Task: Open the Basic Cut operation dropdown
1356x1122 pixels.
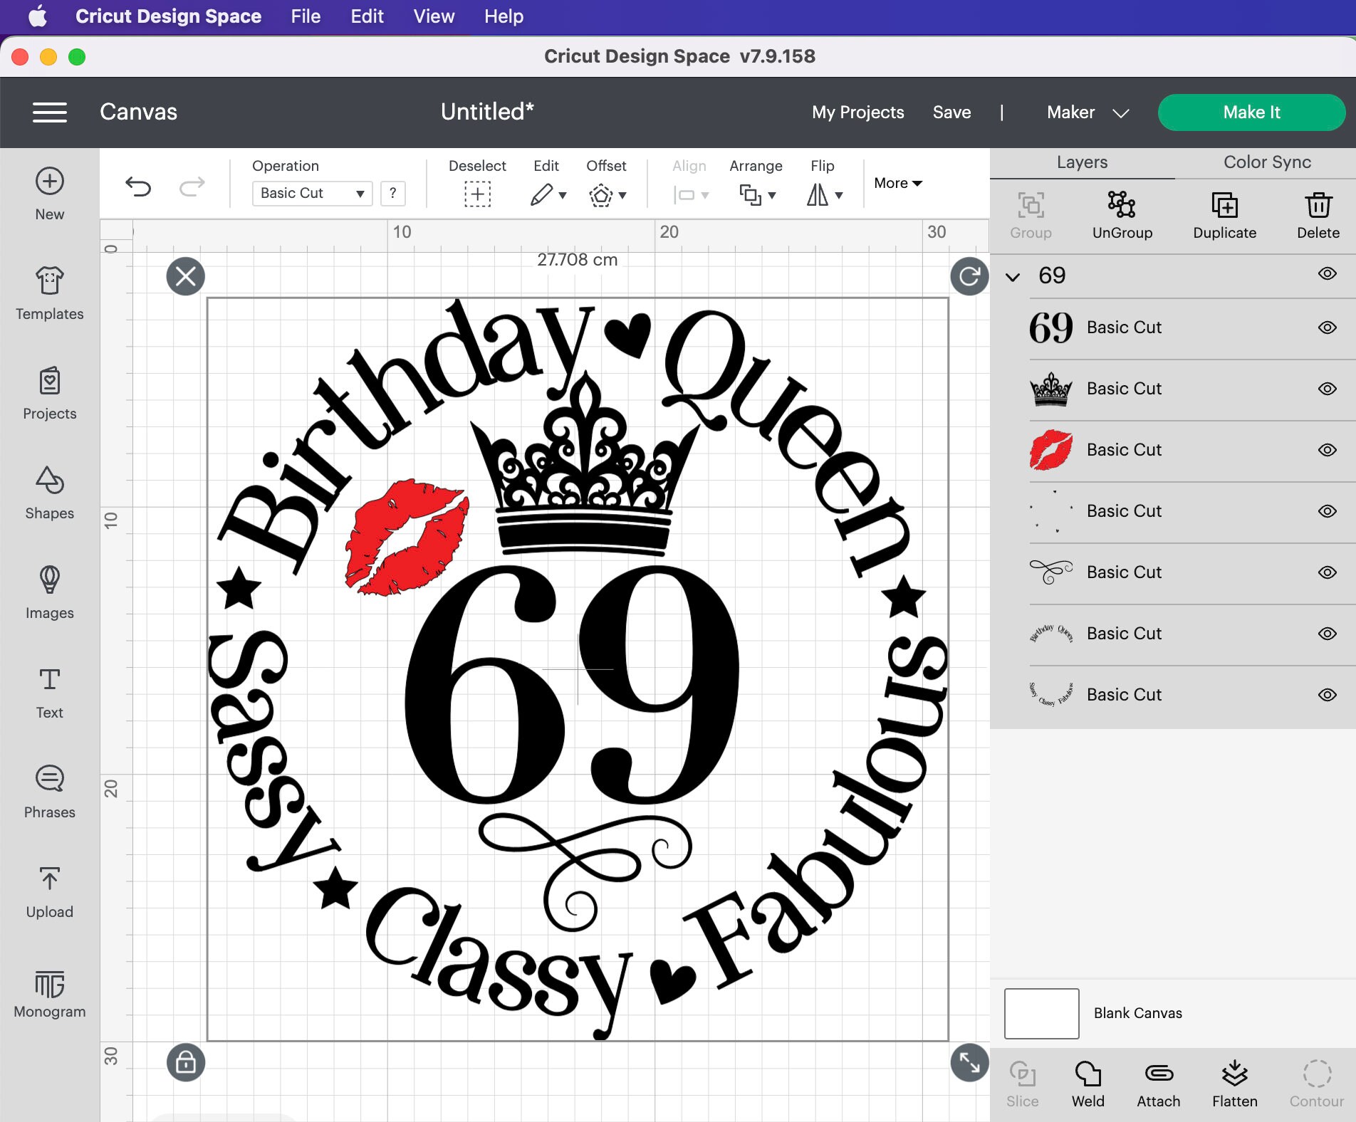Action: click(311, 193)
